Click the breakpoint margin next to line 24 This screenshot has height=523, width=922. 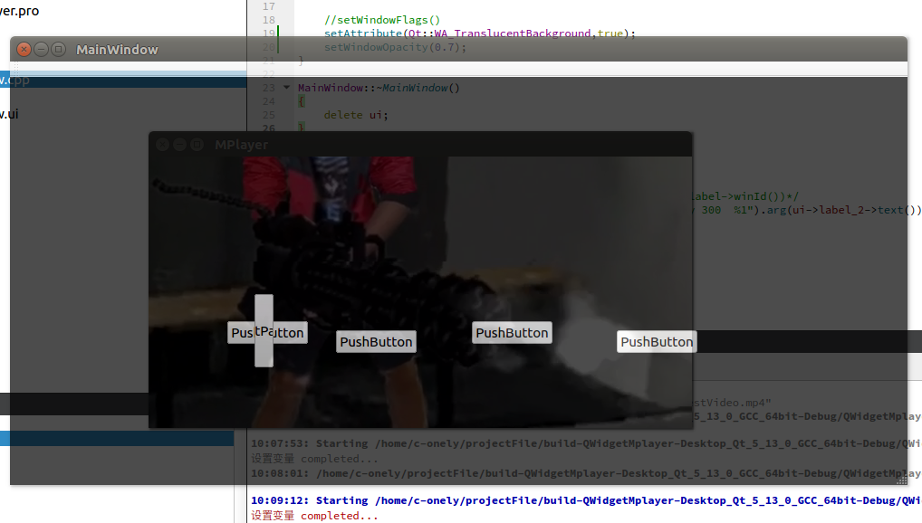[x=256, y=101]
